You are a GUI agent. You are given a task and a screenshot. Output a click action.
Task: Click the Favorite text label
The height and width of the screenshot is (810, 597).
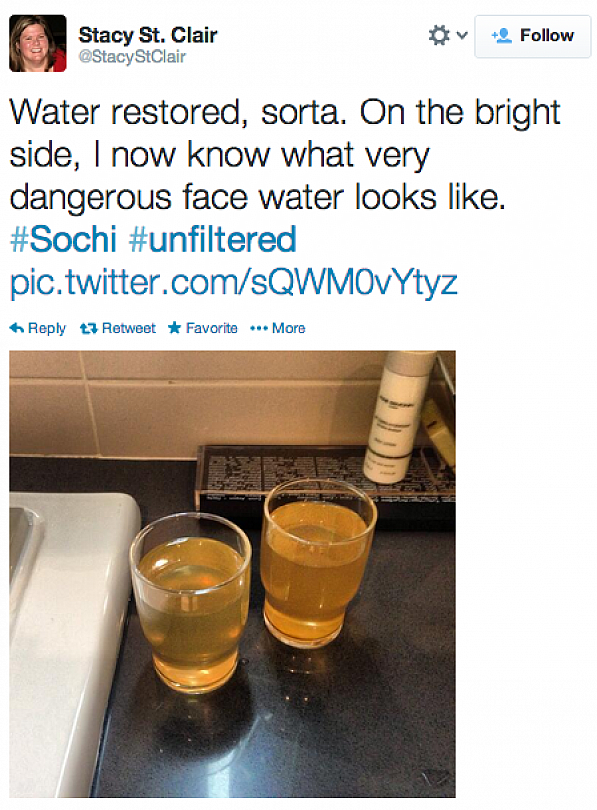(x=211, y=328)
